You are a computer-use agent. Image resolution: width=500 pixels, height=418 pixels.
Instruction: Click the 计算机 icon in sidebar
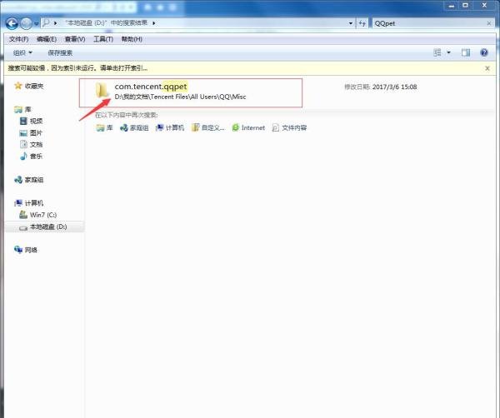pyautogui.click(x=18, y=203)
